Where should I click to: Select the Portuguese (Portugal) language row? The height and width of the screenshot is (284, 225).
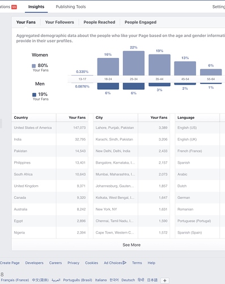coord(200,221)
